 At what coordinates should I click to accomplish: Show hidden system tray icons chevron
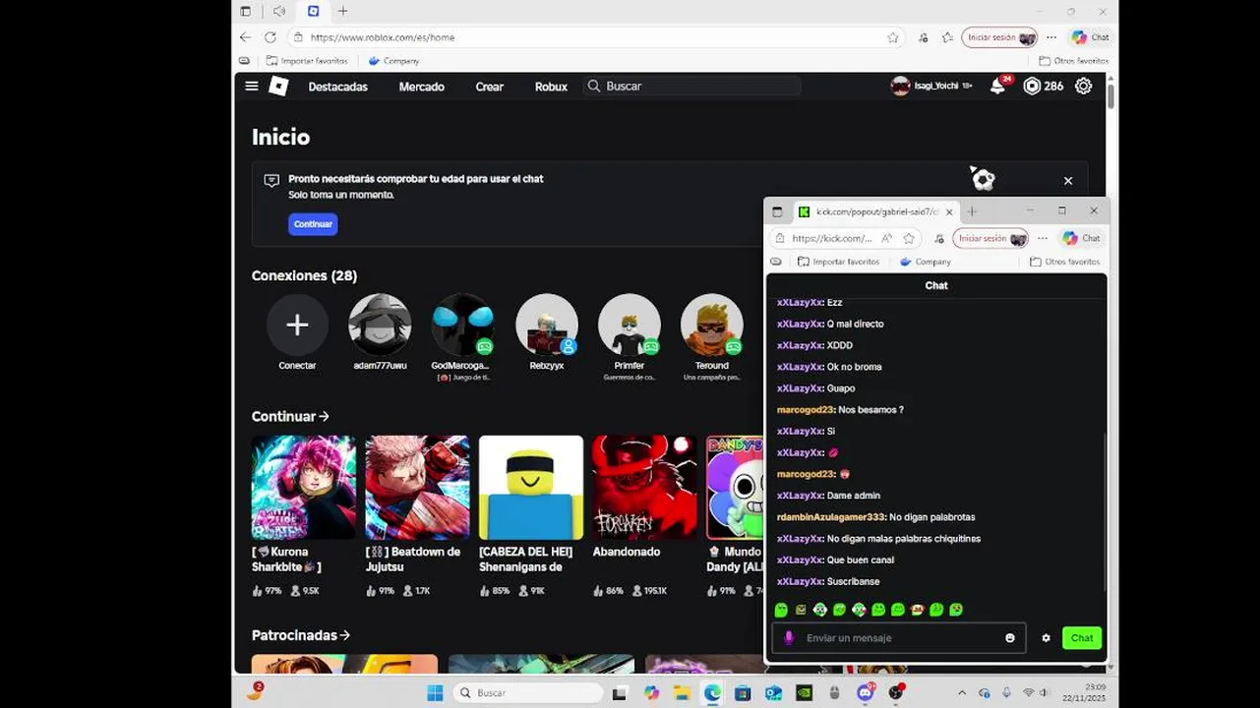(x=962, y=693)
